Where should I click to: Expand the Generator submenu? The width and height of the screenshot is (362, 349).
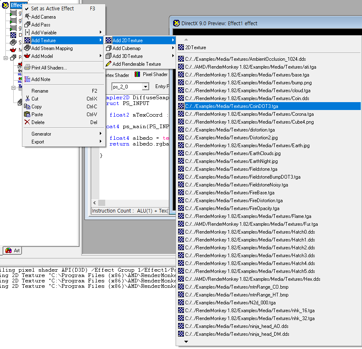(x=64, y=134)
